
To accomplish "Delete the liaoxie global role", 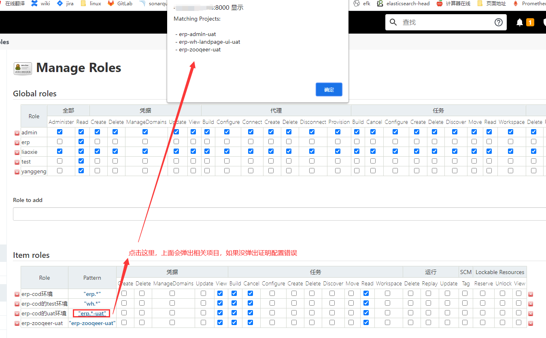I will [x=17, y=152].
